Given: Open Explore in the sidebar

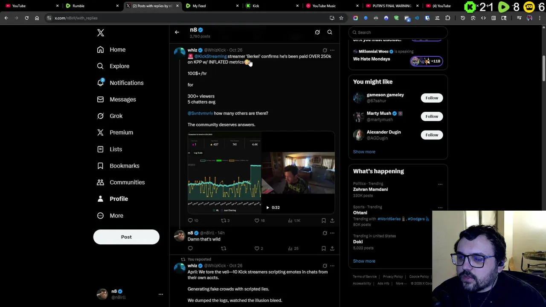Looking at the screenshot, I should click(113, 66).
